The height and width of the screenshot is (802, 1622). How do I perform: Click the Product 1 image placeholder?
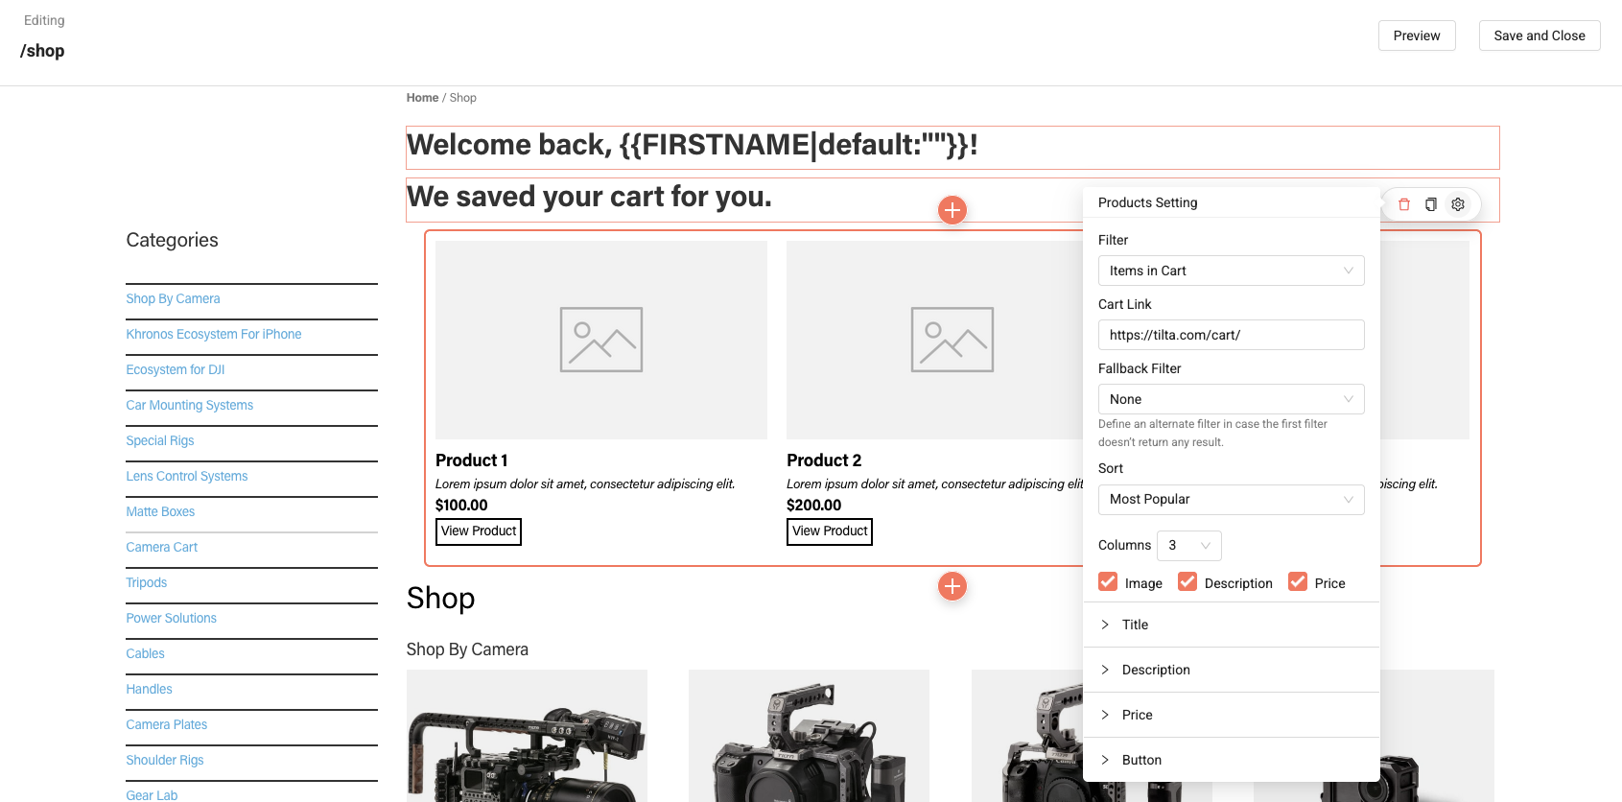click(x=601, y=340)
